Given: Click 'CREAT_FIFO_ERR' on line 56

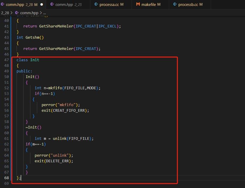Looking at the screenshot, I should (x=69, y=111).
